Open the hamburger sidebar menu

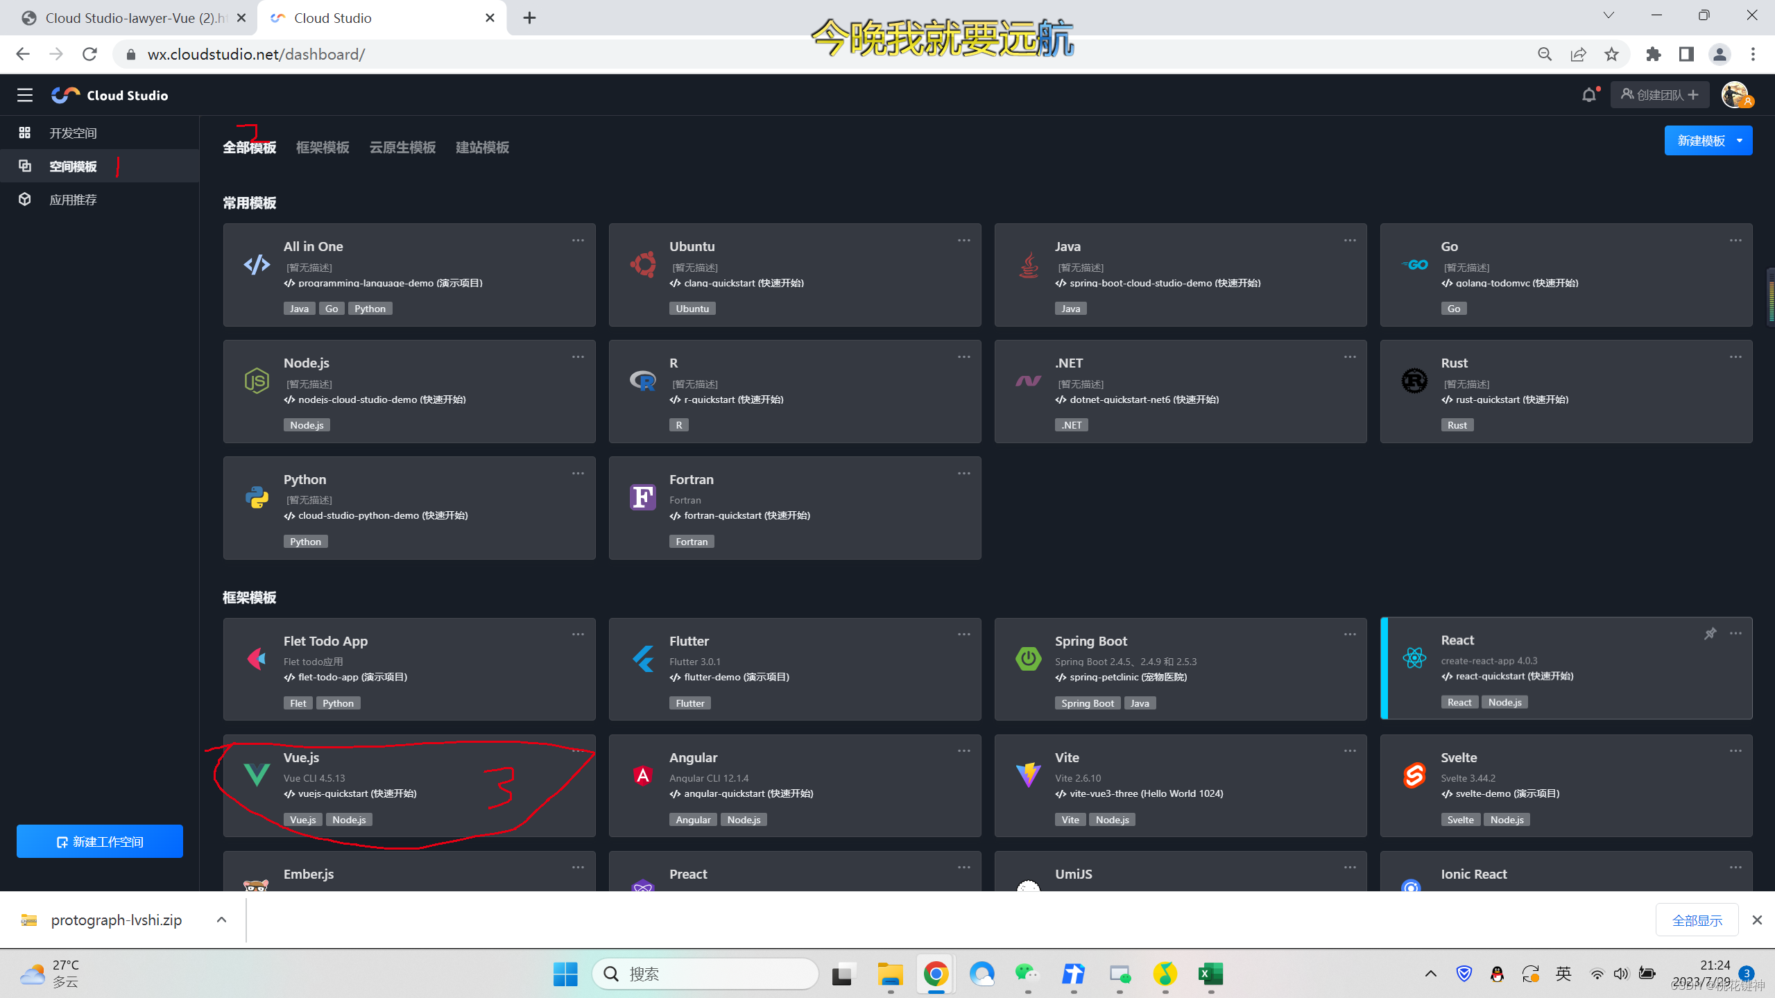click(25, 95)
